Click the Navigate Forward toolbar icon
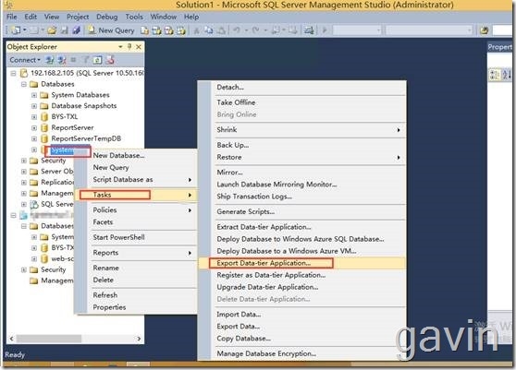The width and height of the screenshot is (516, 370). (x=292, y=30)
